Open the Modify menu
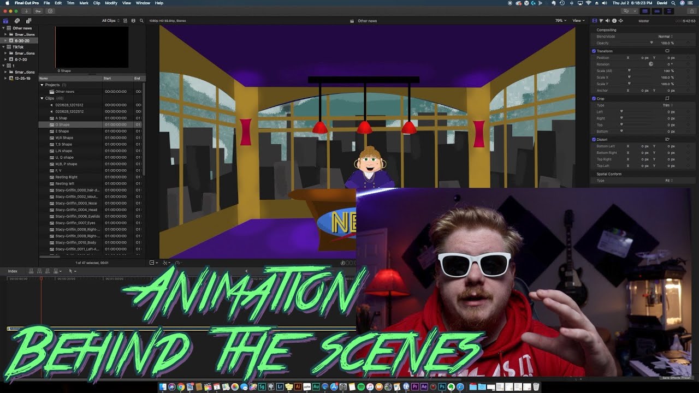The width and height of the screenshot is (699, 393). pyautogui.click(x=111, y=3)
